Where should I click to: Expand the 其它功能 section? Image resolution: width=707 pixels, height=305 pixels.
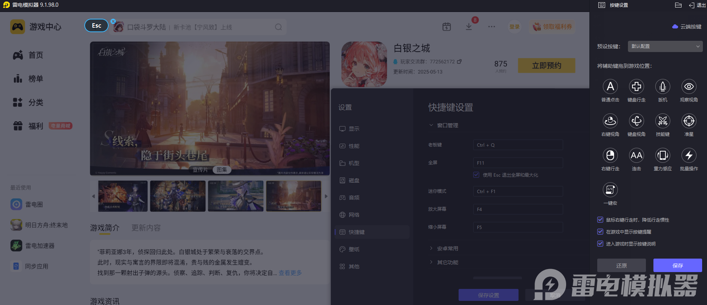pyautogui.click(x=431, y=262)
